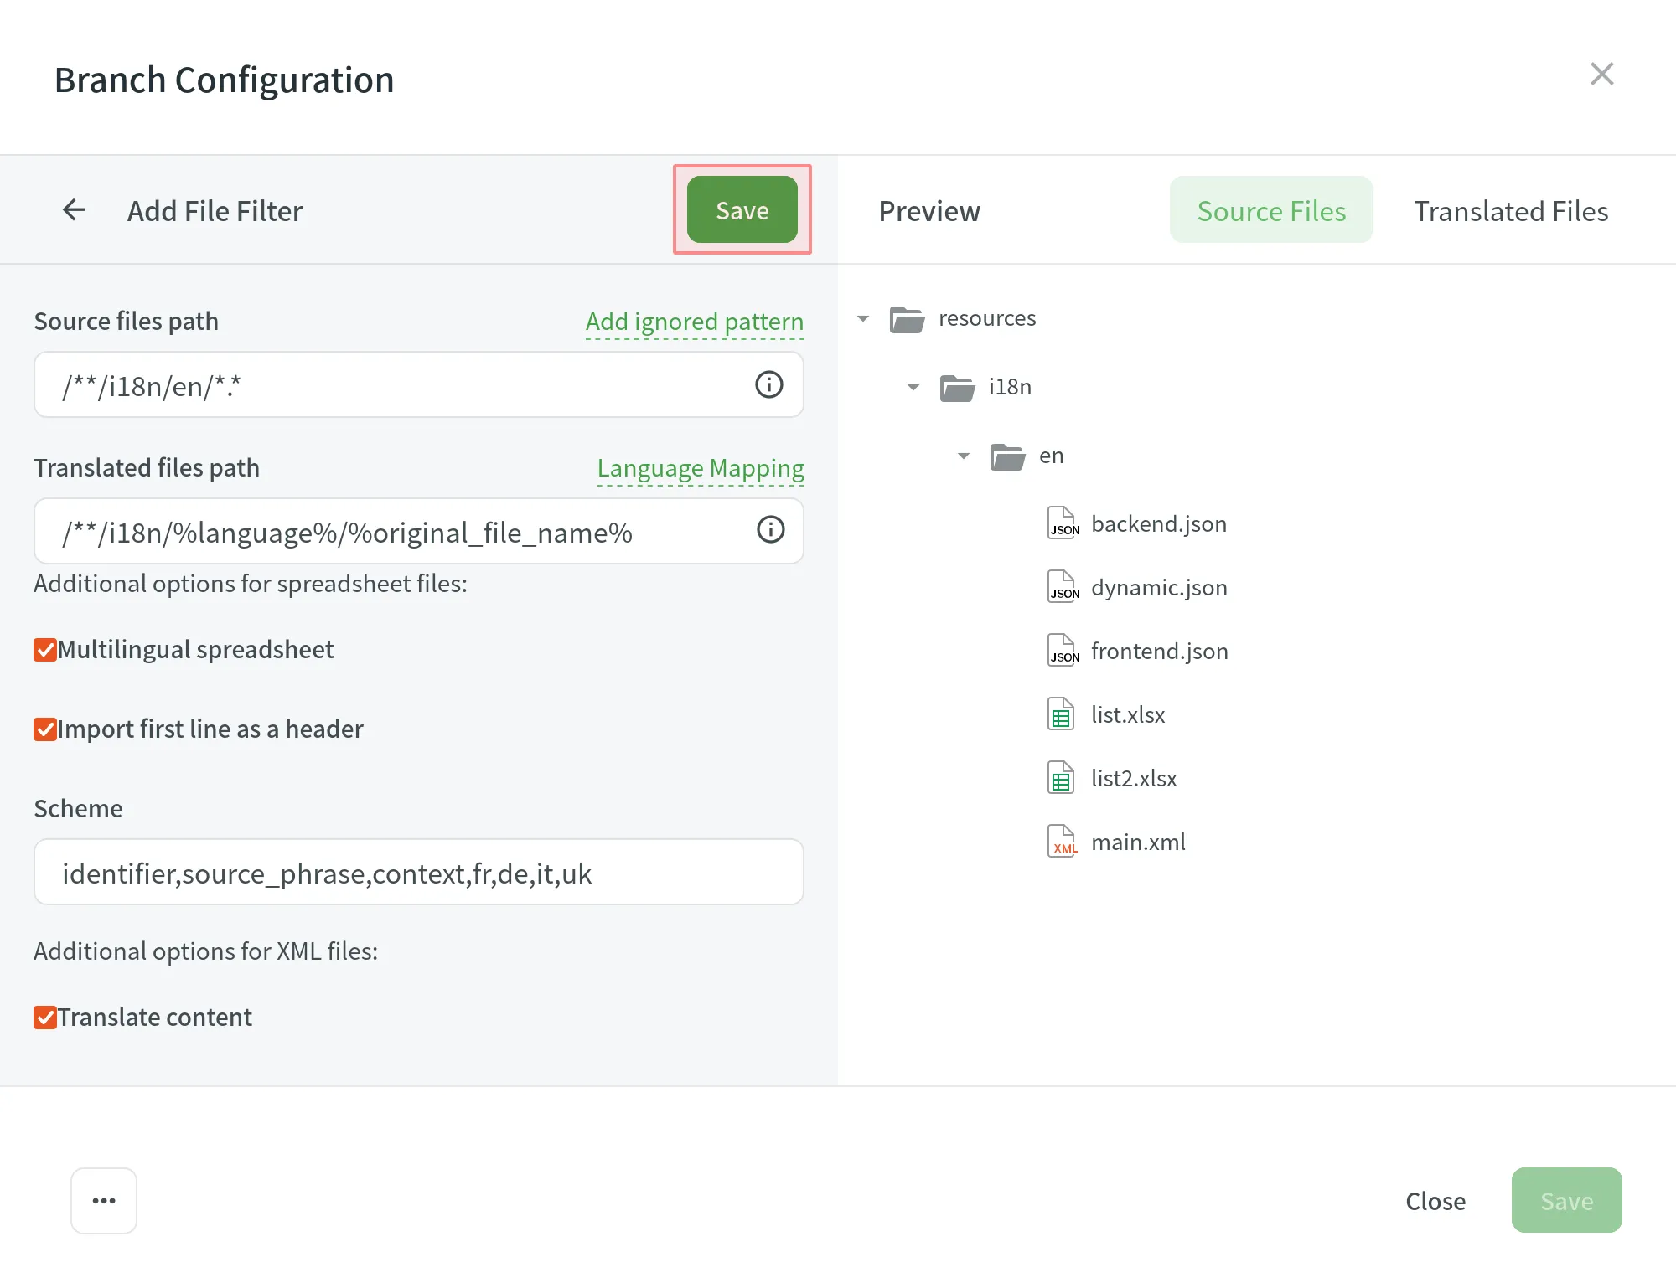Click into the Scheme input field
Screen dimensions: 1676x1288
coord(419,872)
